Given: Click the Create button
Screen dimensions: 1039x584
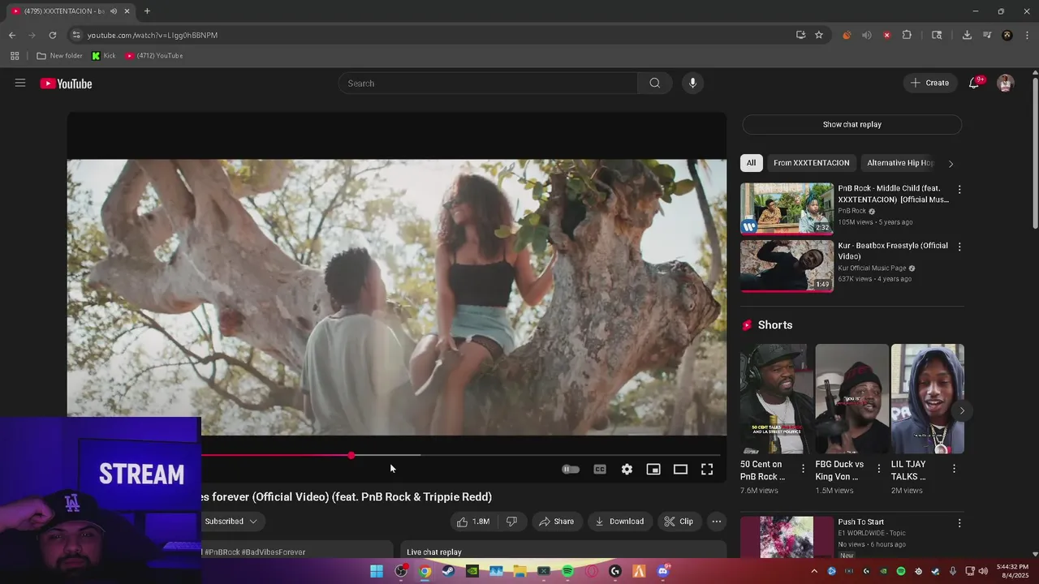Looking at the screenshot, I should click(x=930, y=83).
